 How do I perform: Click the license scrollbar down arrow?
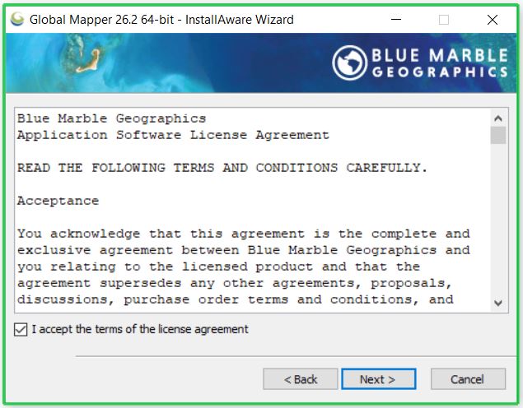[x=498, y=304]
